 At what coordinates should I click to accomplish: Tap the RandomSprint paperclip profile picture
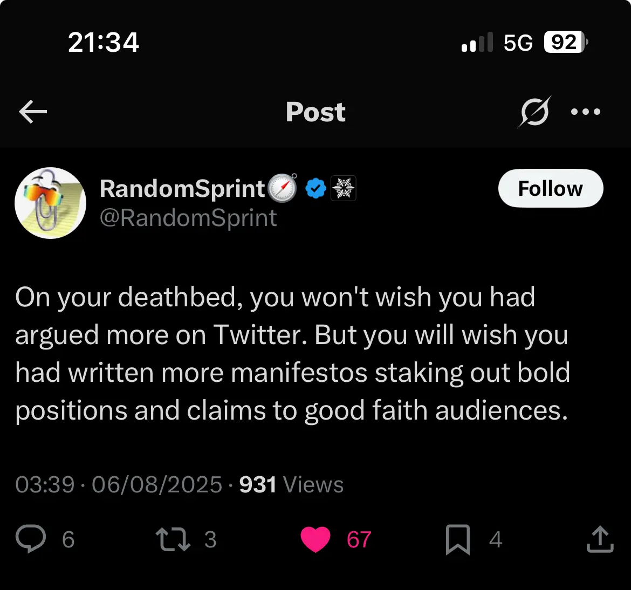[50, 203]
